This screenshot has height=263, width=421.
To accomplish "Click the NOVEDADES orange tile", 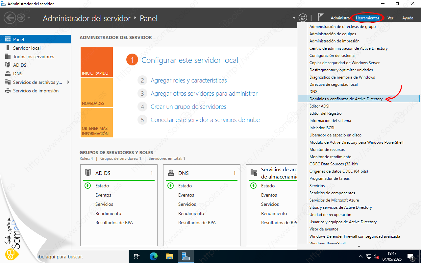I will tap(96, 93).
